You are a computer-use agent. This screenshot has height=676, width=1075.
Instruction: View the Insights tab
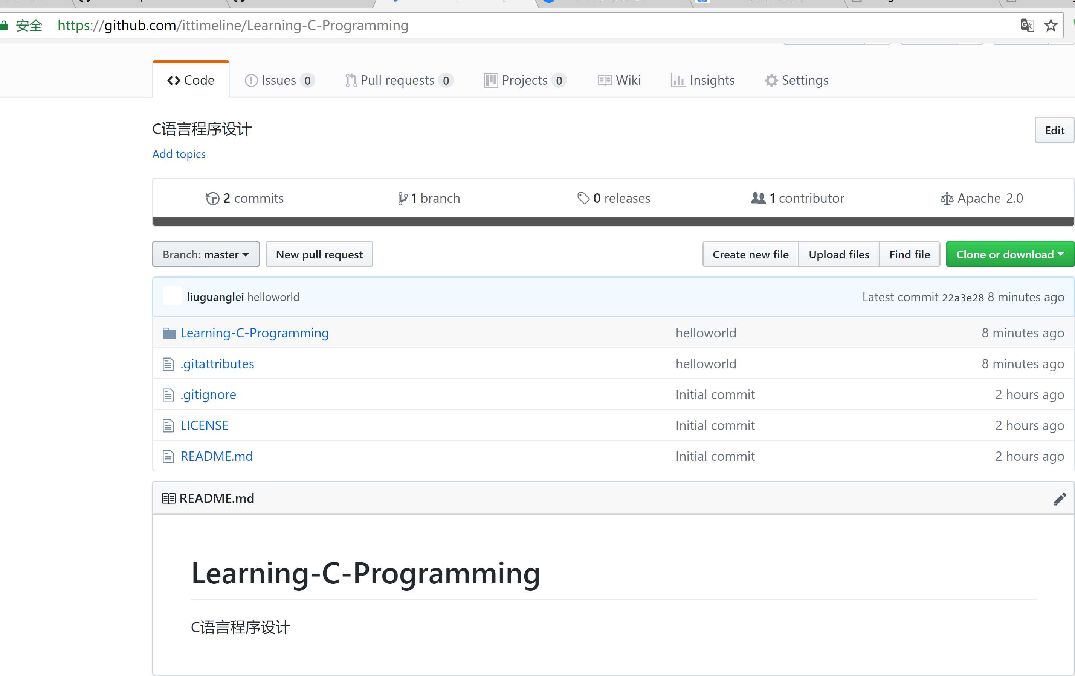pyautogui.click(x=703, y=80)
